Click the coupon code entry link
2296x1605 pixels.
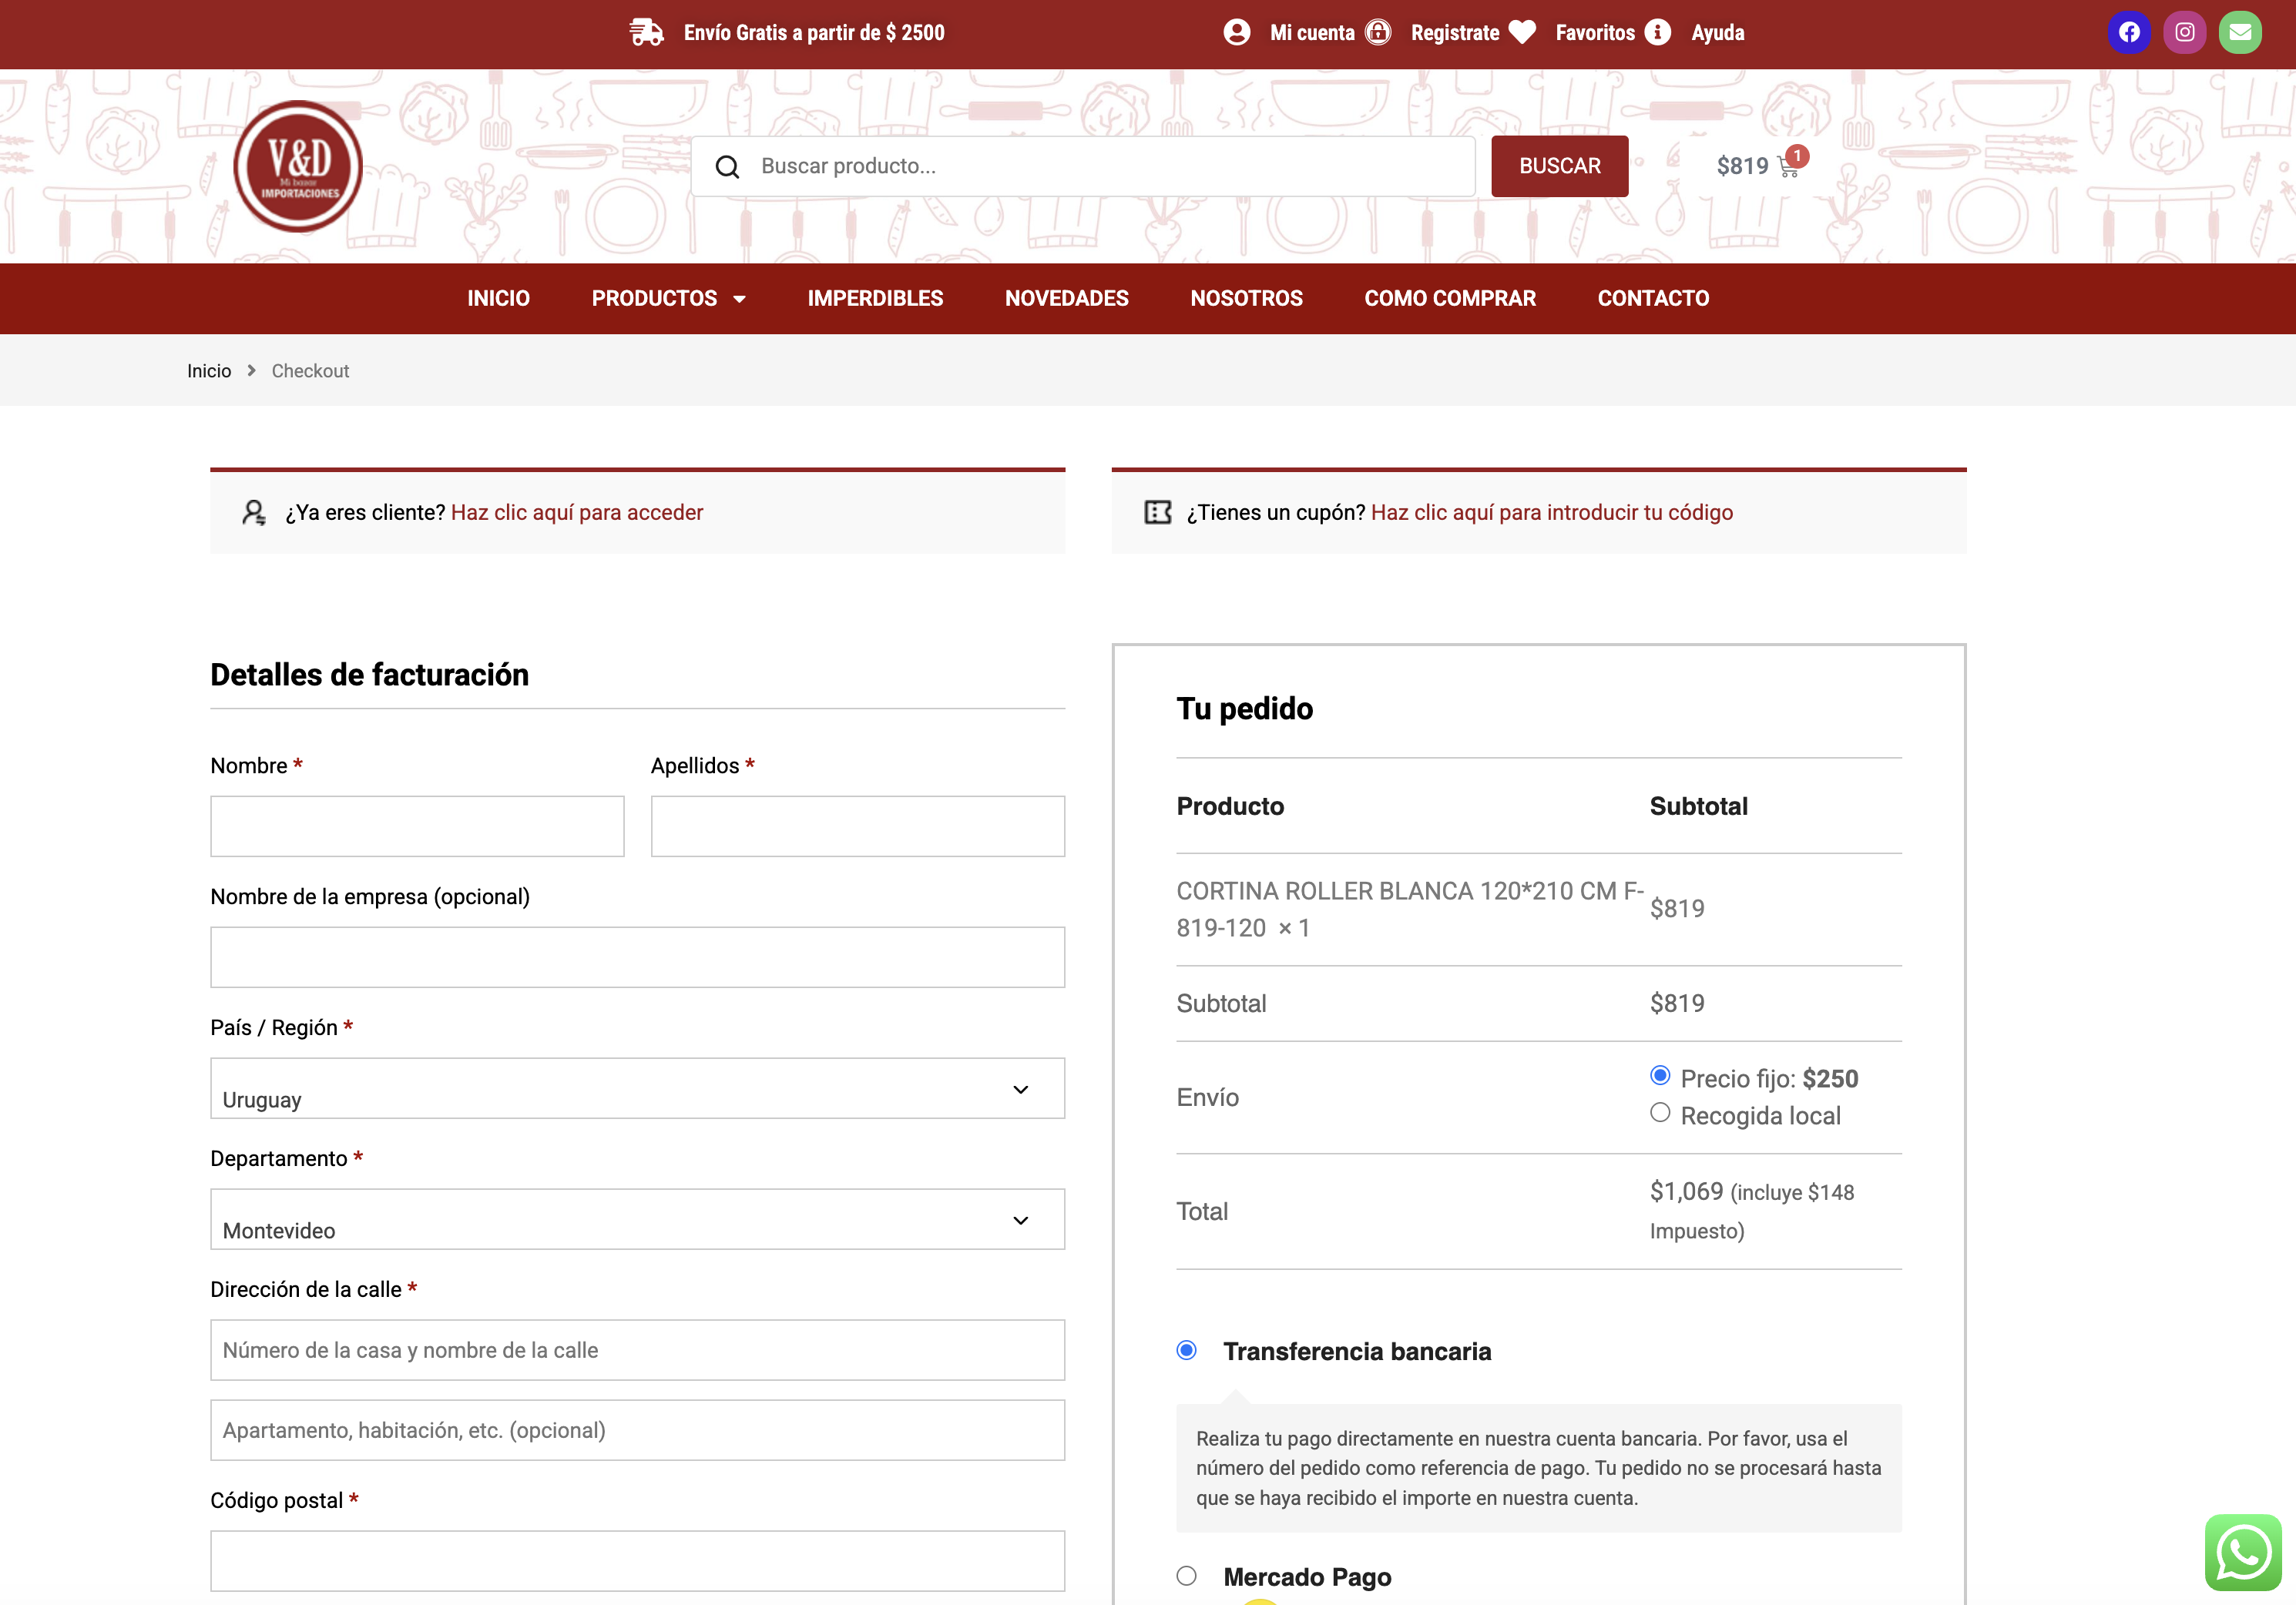(x=1552, y=513)
